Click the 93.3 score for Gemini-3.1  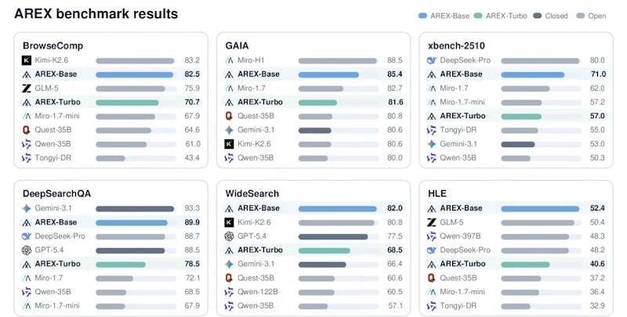192,208
